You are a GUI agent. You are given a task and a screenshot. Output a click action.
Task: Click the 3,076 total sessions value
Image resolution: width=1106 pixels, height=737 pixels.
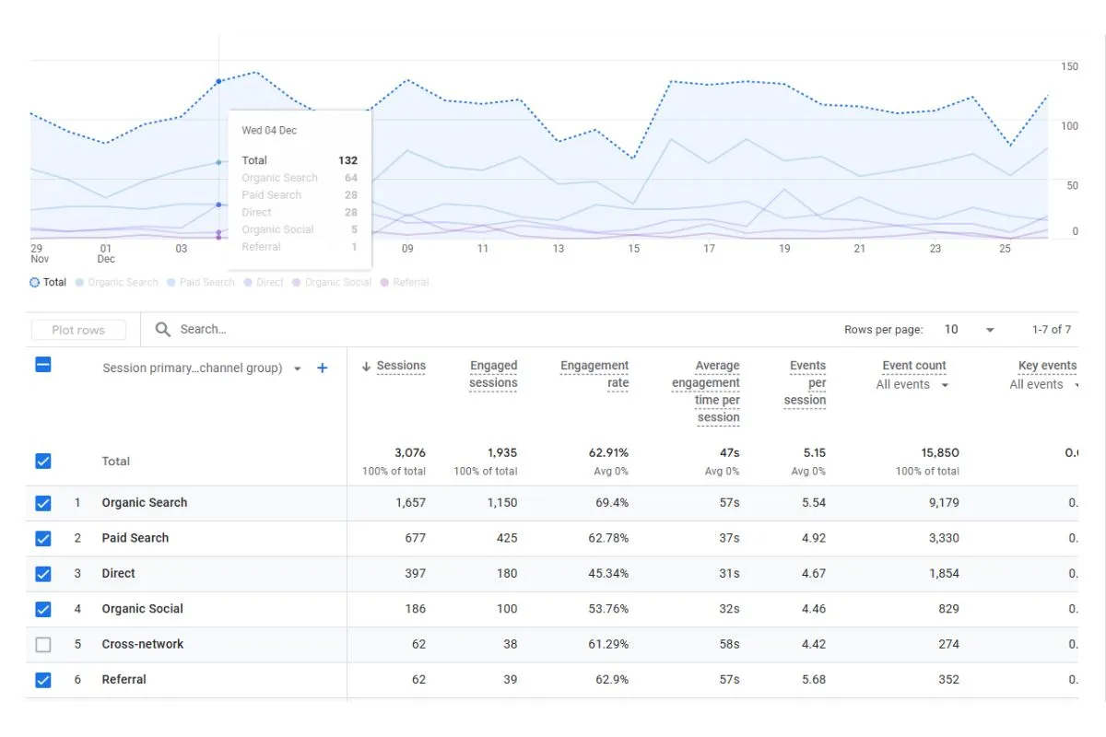(x=410, y=452)
